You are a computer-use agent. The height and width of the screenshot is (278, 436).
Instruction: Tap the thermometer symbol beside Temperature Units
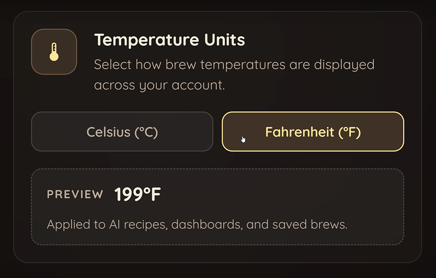54,51
